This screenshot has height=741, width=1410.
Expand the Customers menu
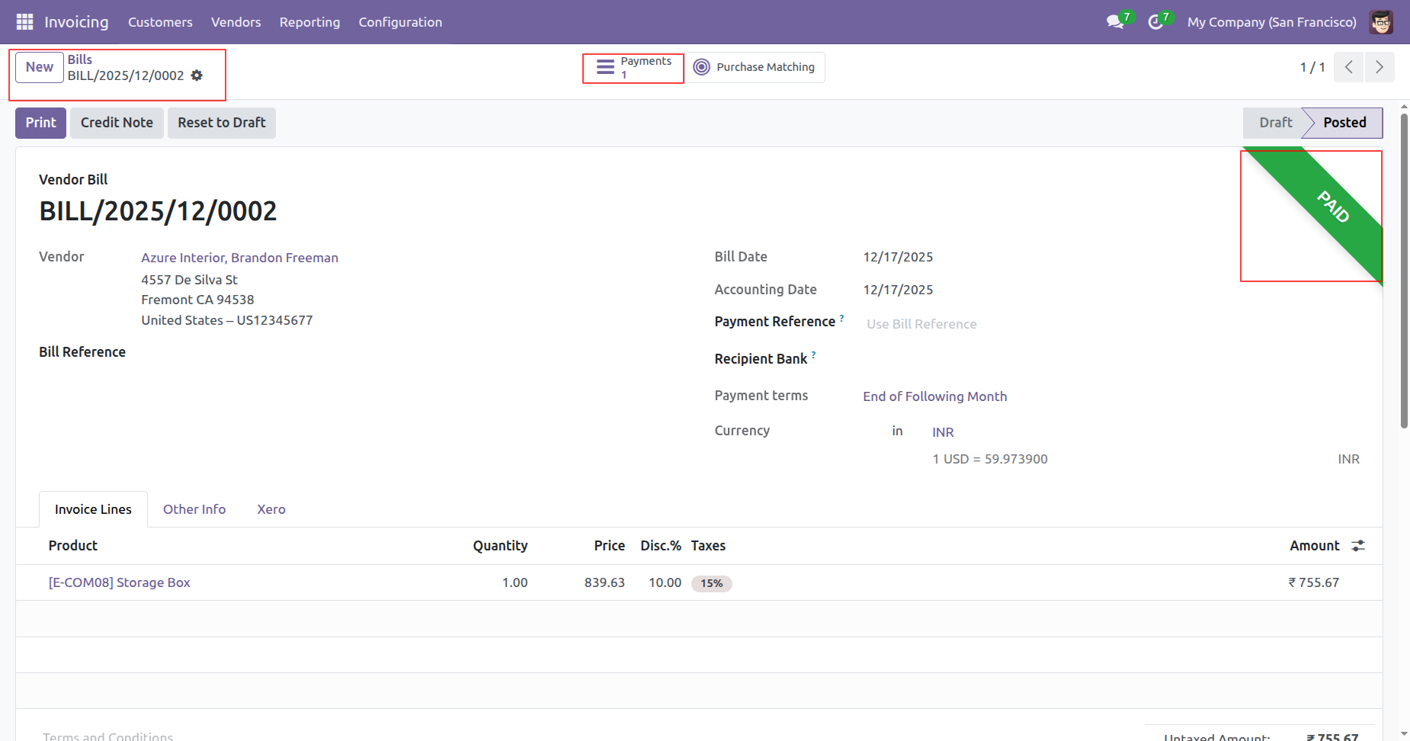[x=160, y=22]
